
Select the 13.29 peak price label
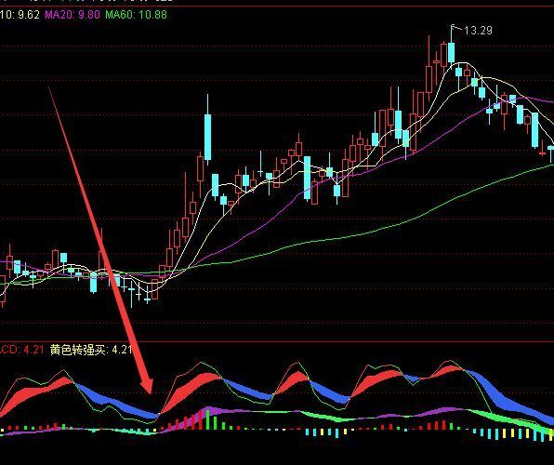point(478,31)
